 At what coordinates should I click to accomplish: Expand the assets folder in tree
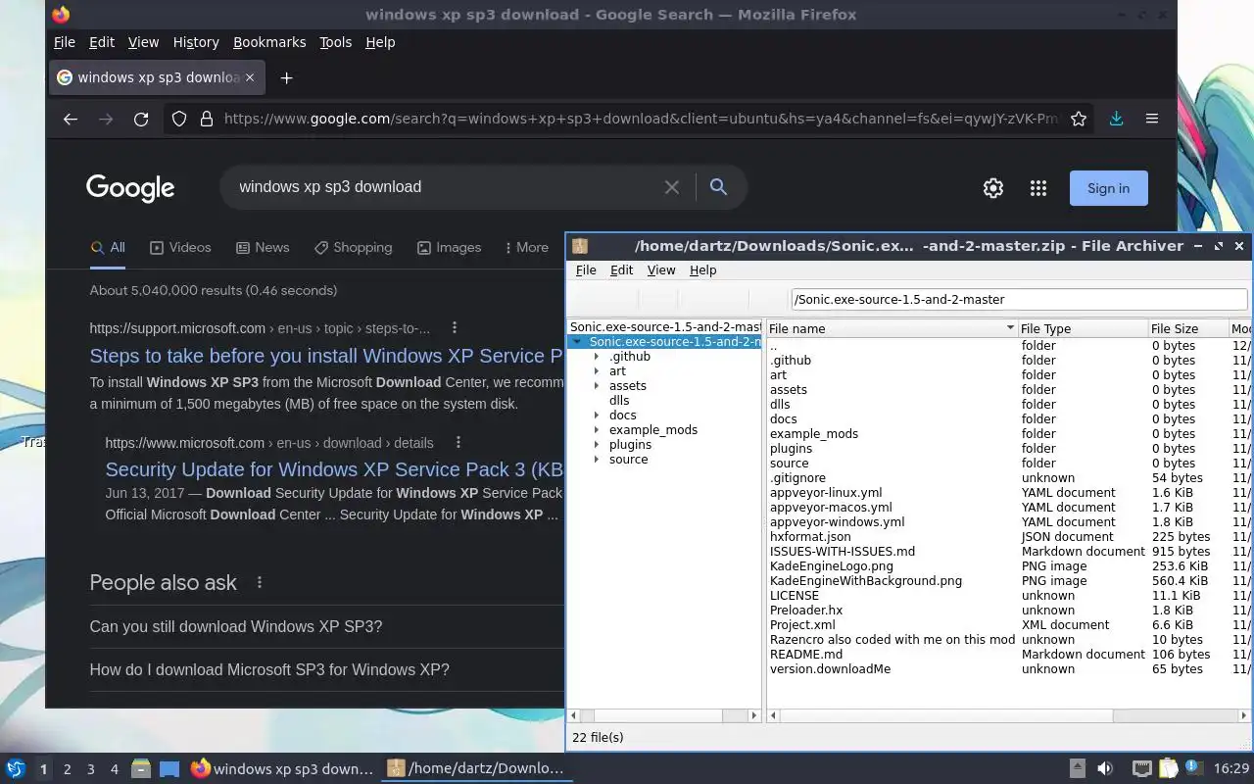597,386
